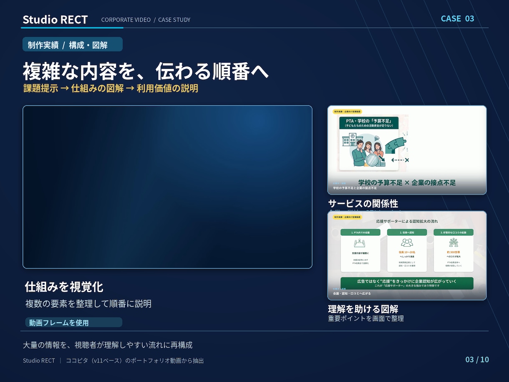The image size is (509, 382).
Task: Click the people group icon in step 2
Action: (x=407, y=243)
